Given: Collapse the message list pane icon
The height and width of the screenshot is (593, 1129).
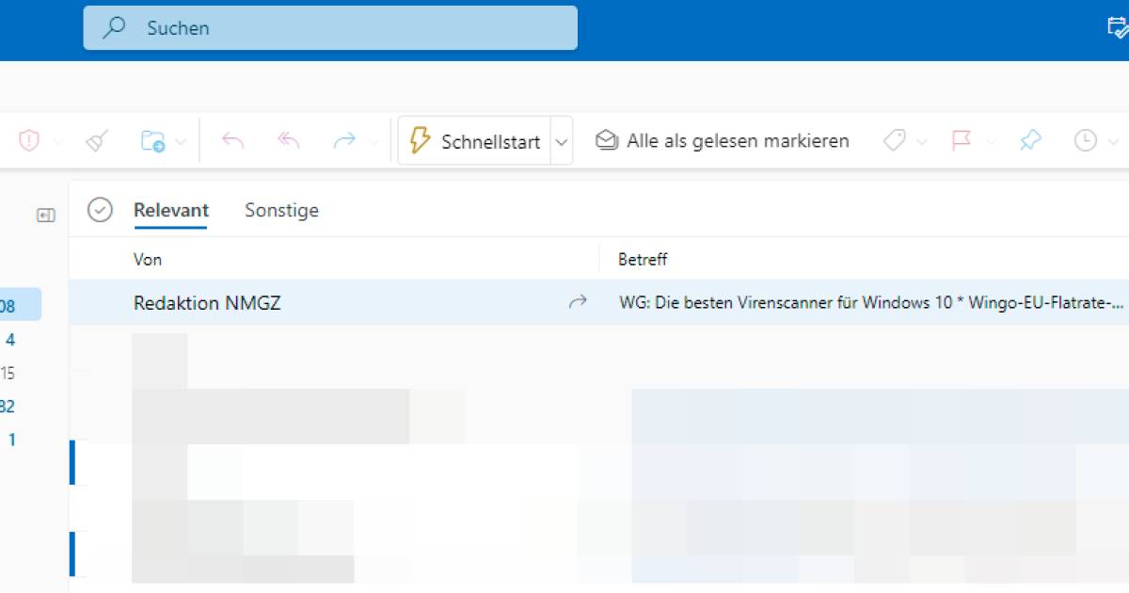Looking at the screenshot, I should tap(44, 214).
